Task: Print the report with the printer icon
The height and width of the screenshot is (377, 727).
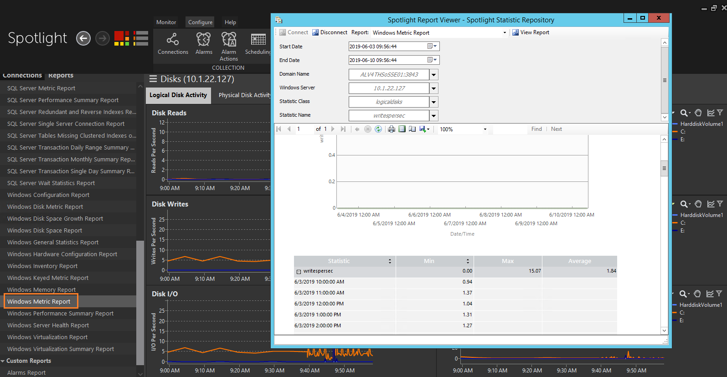Action: [x=391, y=129]
